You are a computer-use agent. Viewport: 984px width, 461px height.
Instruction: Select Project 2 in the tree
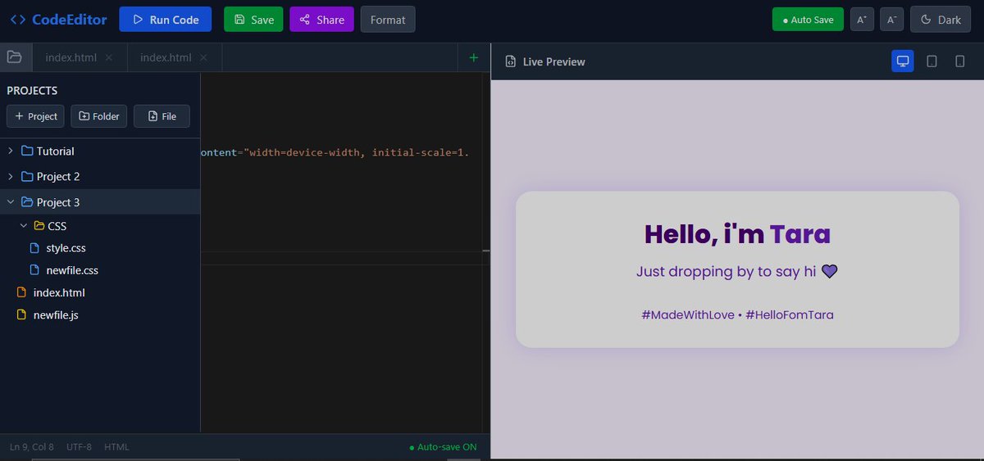click(100, 177)
